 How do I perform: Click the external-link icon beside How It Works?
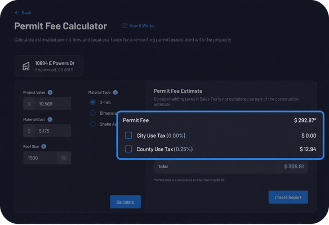coord(125,25)
